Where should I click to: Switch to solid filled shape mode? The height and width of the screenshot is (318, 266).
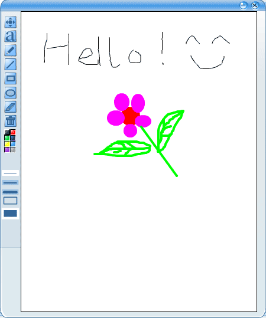pos(11,214)
